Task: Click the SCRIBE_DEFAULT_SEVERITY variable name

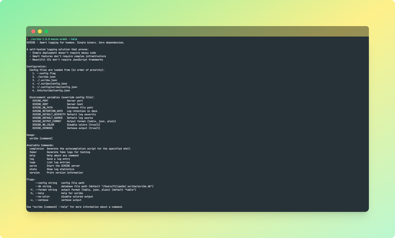Action: coord(49,114)
